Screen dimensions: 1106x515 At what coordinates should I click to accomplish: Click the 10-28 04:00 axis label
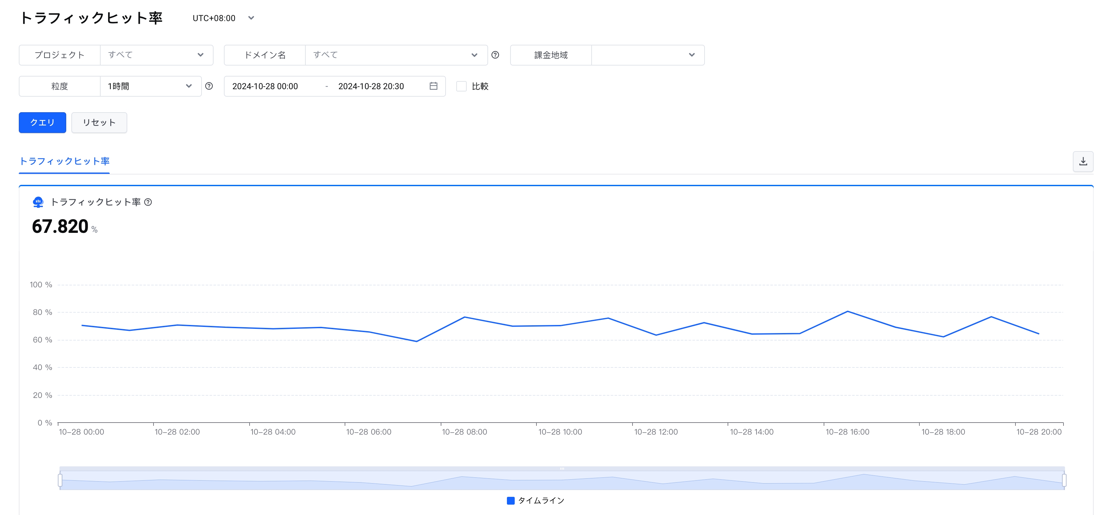pos(273,432)
